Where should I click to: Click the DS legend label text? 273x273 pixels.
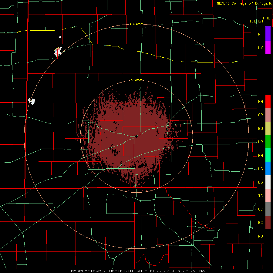[260, 182]
